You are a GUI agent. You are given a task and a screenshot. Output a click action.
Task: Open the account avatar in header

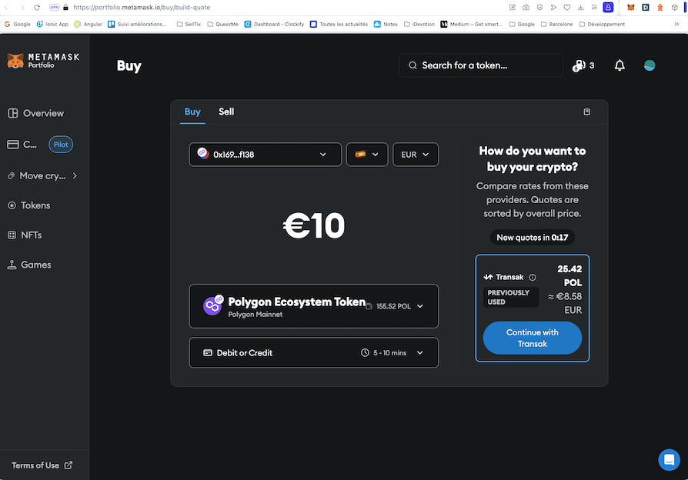650,65
